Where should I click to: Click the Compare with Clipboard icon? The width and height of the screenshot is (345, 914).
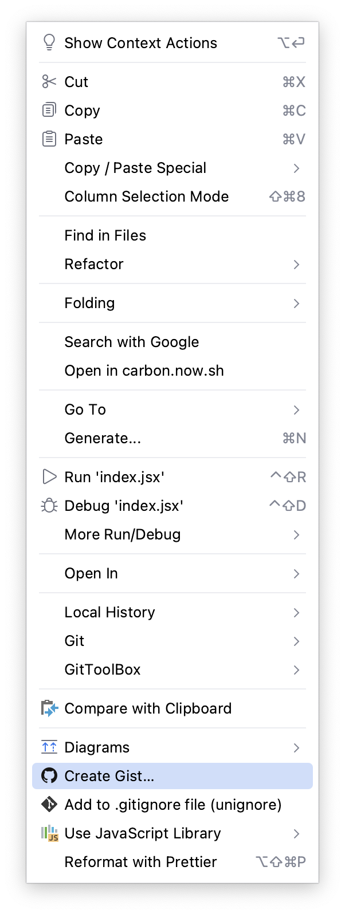click(x=49, y=708)
